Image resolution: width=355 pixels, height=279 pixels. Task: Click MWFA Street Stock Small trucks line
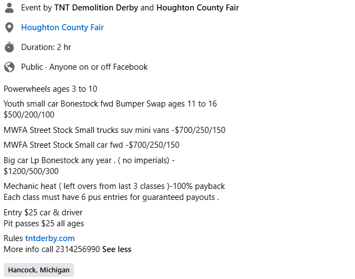114,130
